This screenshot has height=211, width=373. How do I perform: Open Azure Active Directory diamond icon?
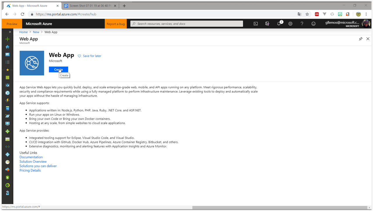coord(8,155)
